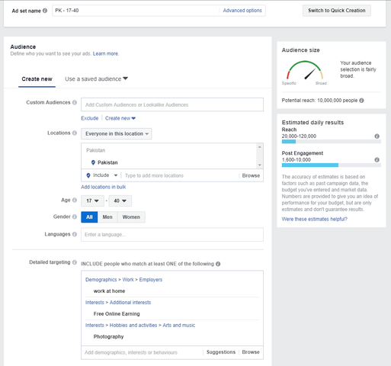Select Men gender option
The width and height of the screenshot is (391, 366).
[x=107, y=217]
